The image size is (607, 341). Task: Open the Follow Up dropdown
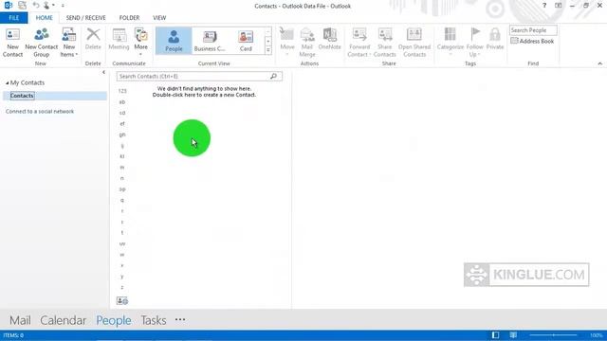click(x=474, y=43)
